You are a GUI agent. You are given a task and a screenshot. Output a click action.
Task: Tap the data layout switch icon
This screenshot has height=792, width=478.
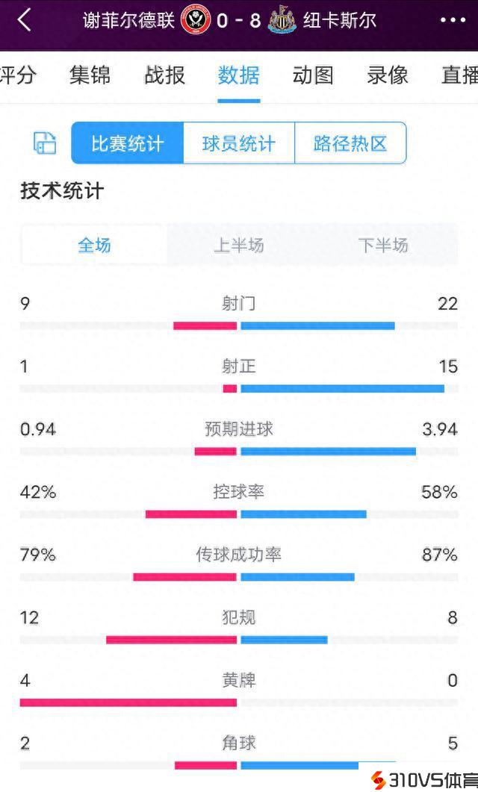(45, 143)
